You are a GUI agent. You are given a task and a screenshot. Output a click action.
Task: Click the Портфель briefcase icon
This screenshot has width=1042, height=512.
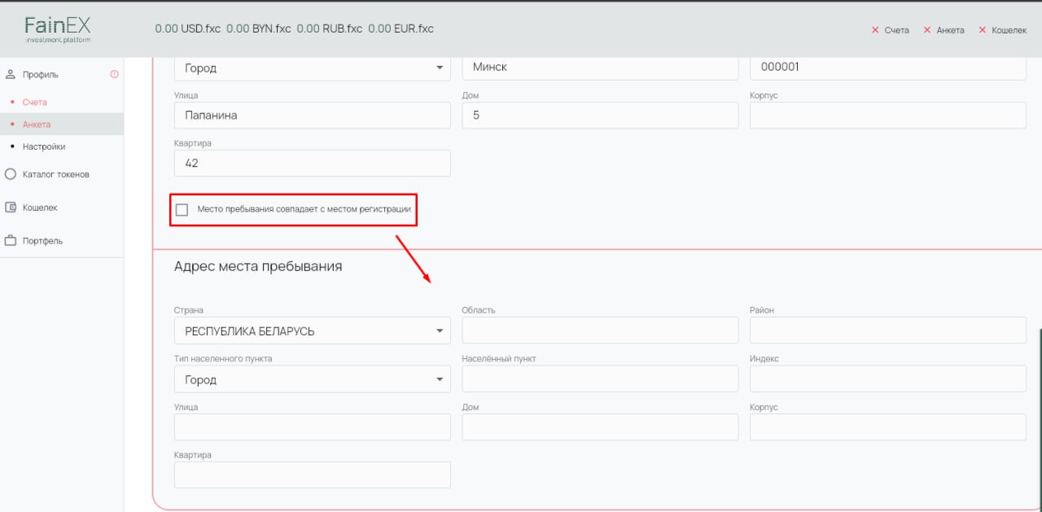pos(11,241)
